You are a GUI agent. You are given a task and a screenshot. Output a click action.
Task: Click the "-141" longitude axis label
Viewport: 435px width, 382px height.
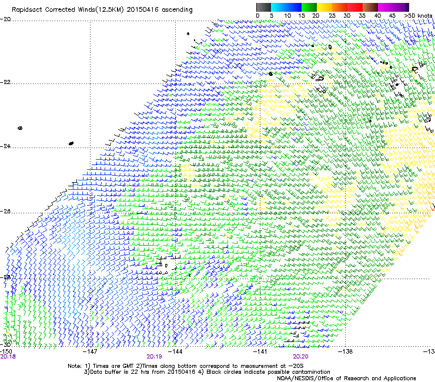pos(260,351)
